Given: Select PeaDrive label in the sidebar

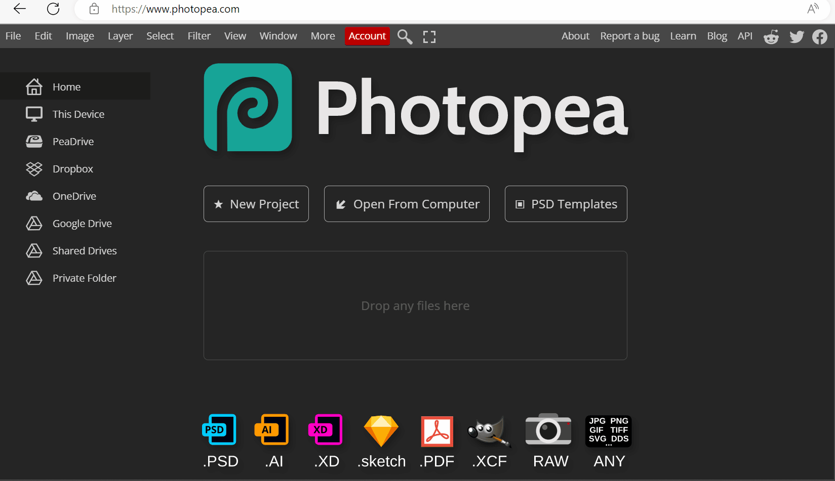Looking at the screenshot, I should tap(73, 142).
